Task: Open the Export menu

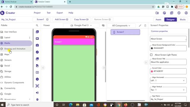Action: [x=60, y=13]
